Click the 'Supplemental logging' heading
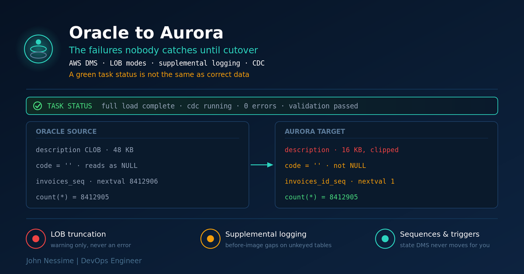 [x=266, y=235]
